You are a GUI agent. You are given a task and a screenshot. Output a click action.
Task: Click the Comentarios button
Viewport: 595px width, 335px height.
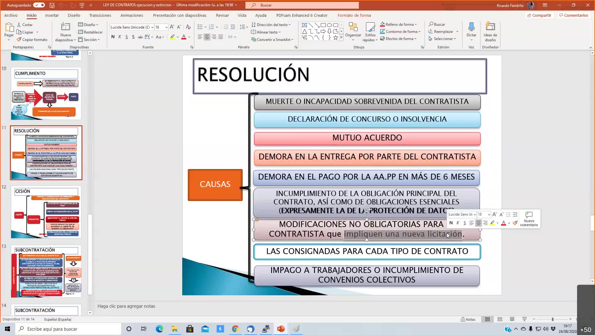tap(573, 15)
